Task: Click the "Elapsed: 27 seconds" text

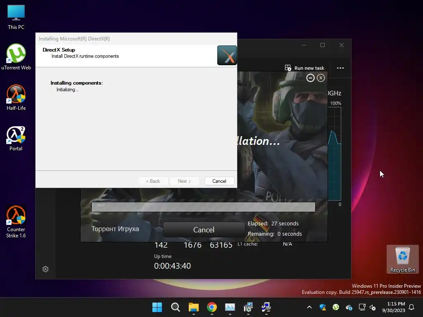Action: (x=273, y=223)
